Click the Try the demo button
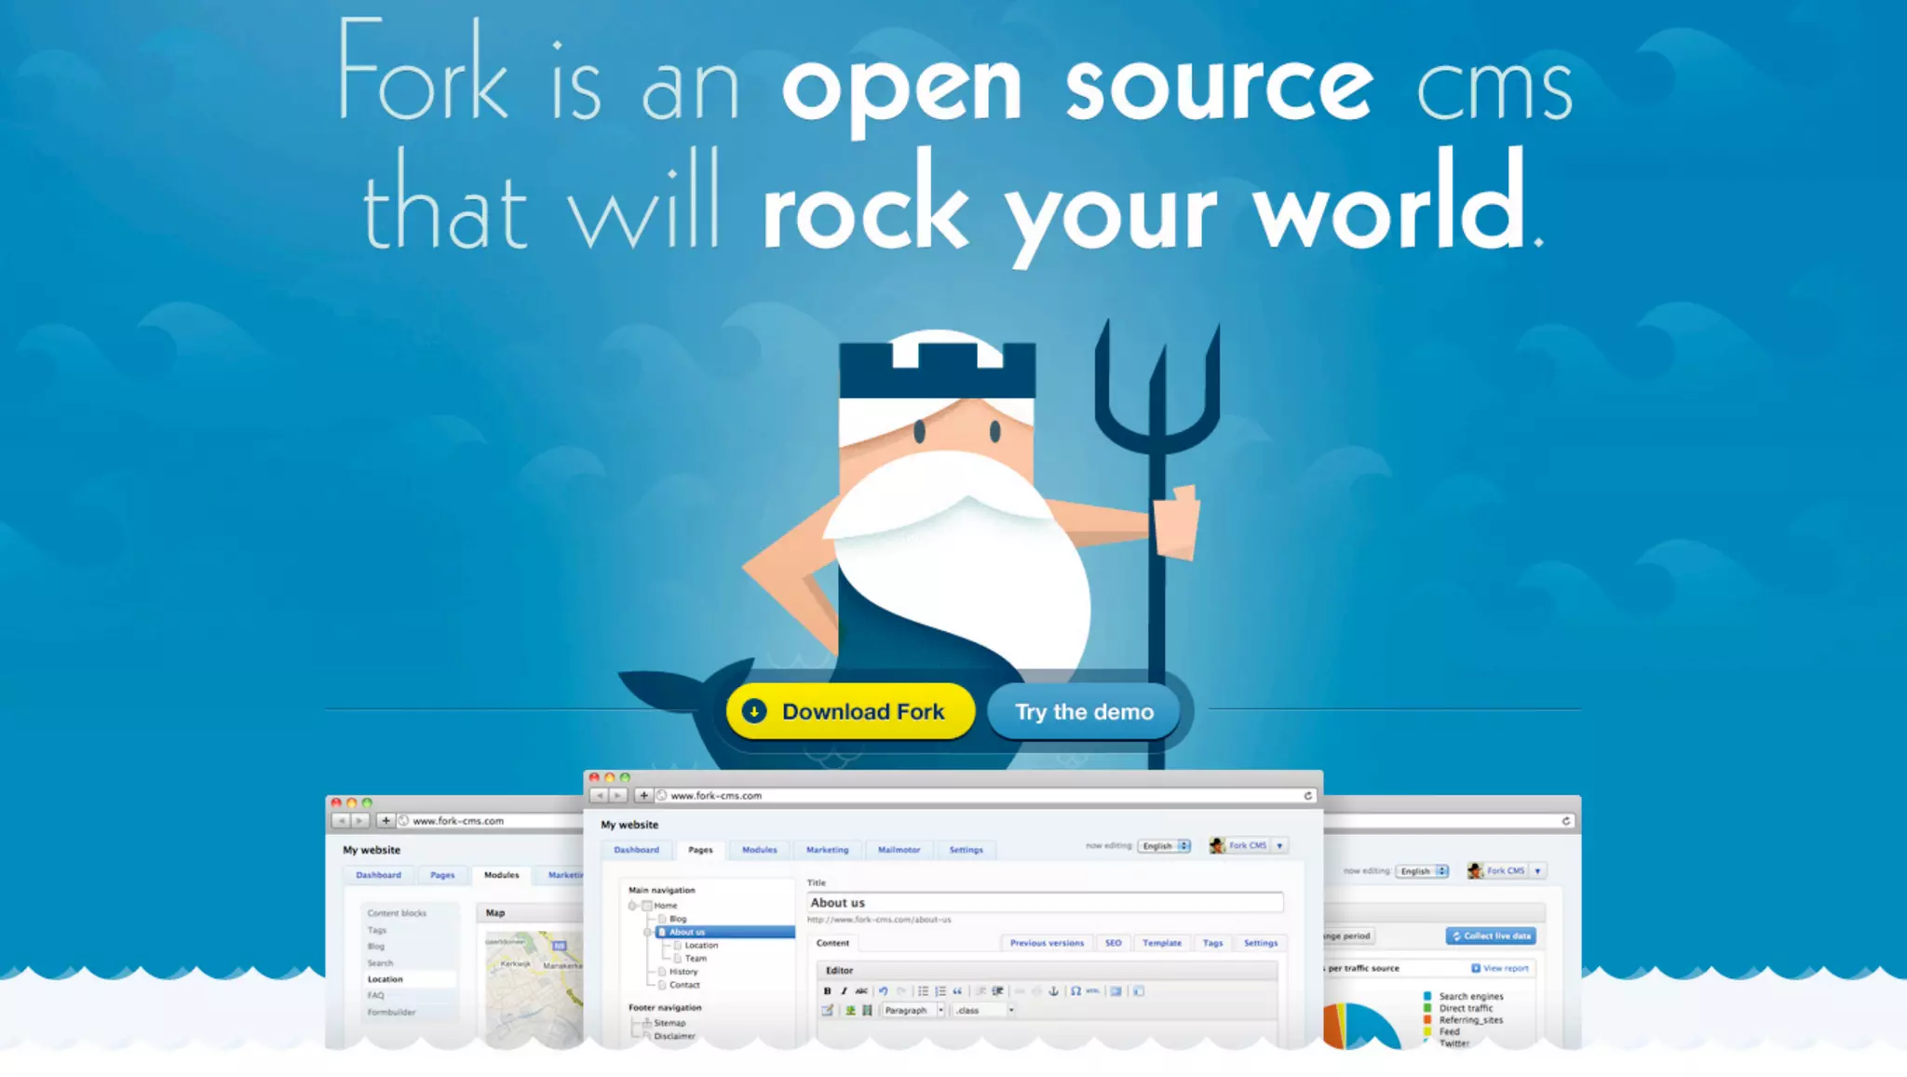This screenshot has width=1907, height=1077. (x=1084, y=712)
